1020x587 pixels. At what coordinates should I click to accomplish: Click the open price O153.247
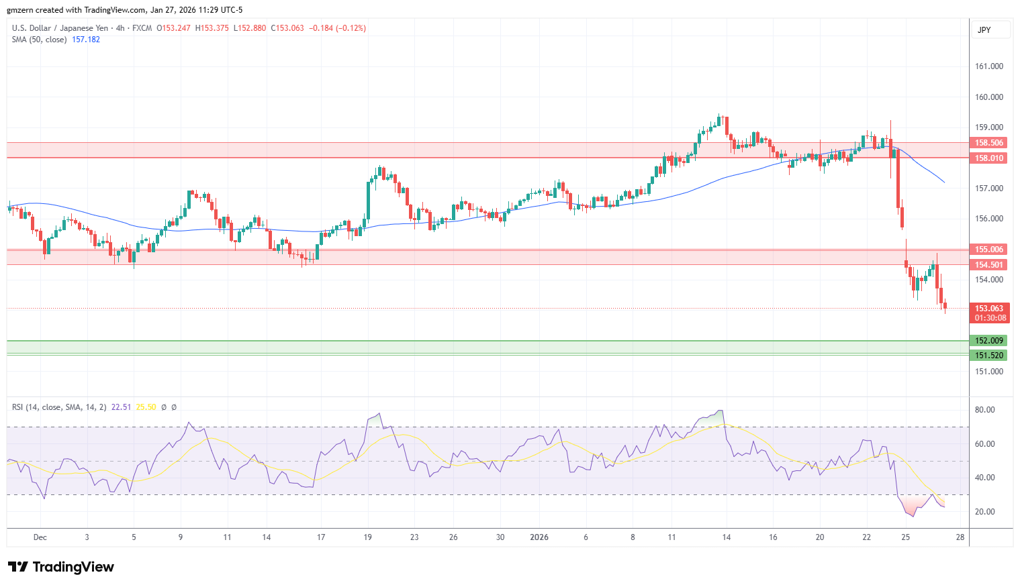[173, 28]
